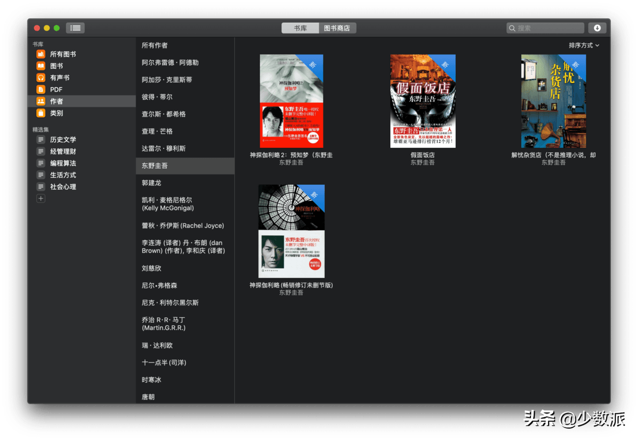Click the 假面饭店 title text
Viewport: 638px width, 440px height.
(x=423, y=155)
